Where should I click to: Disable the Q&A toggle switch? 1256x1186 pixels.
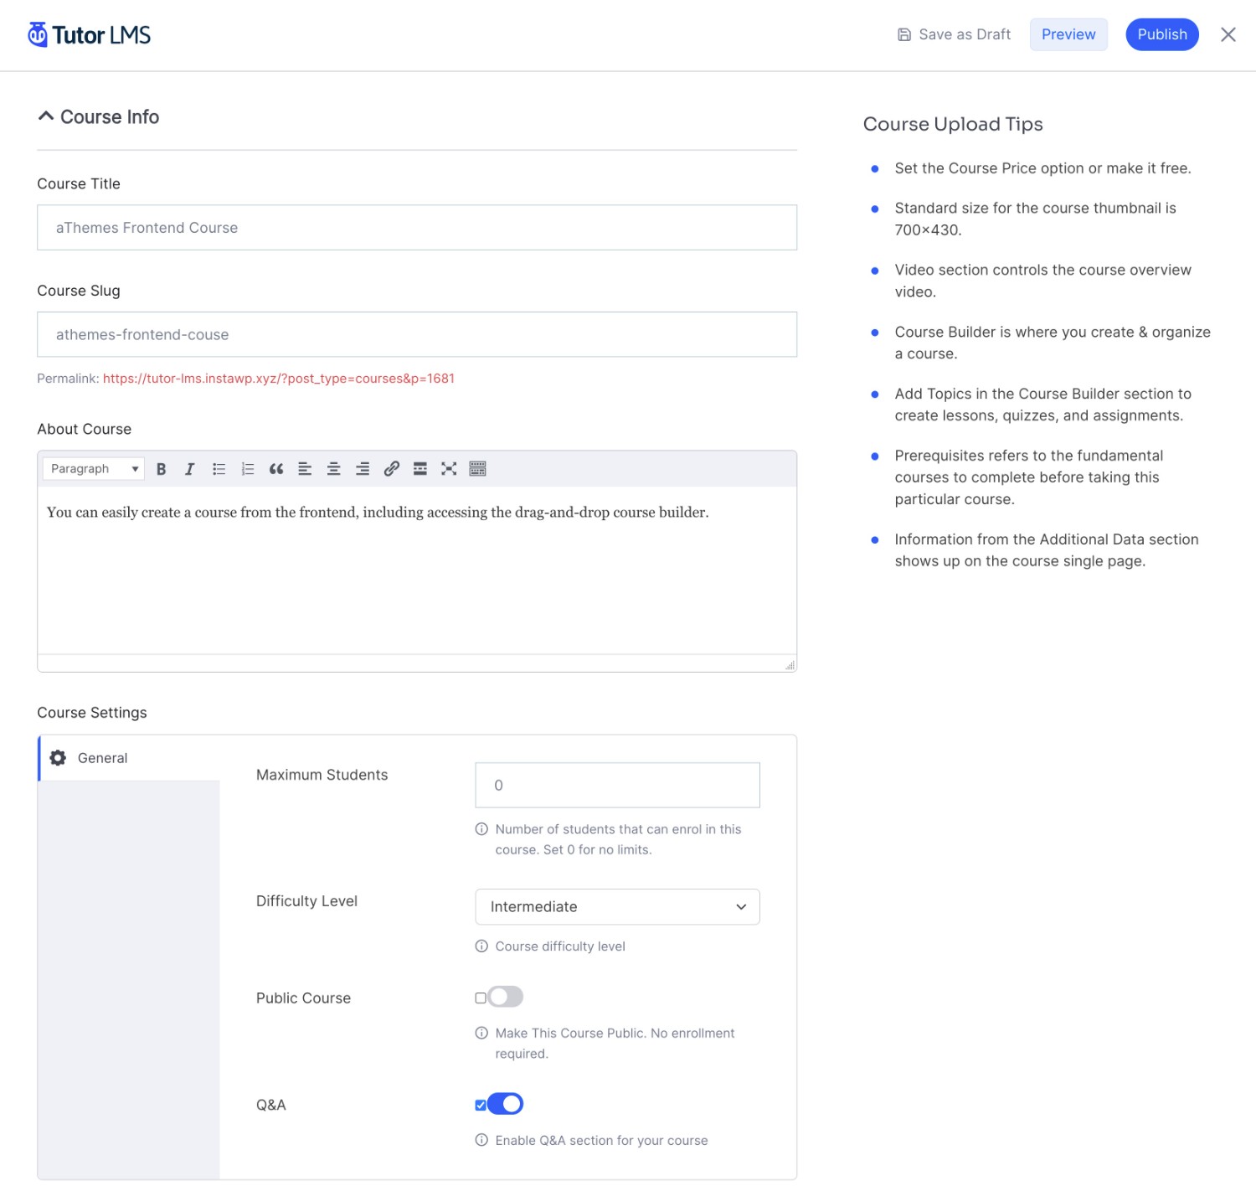[506, 1104]
